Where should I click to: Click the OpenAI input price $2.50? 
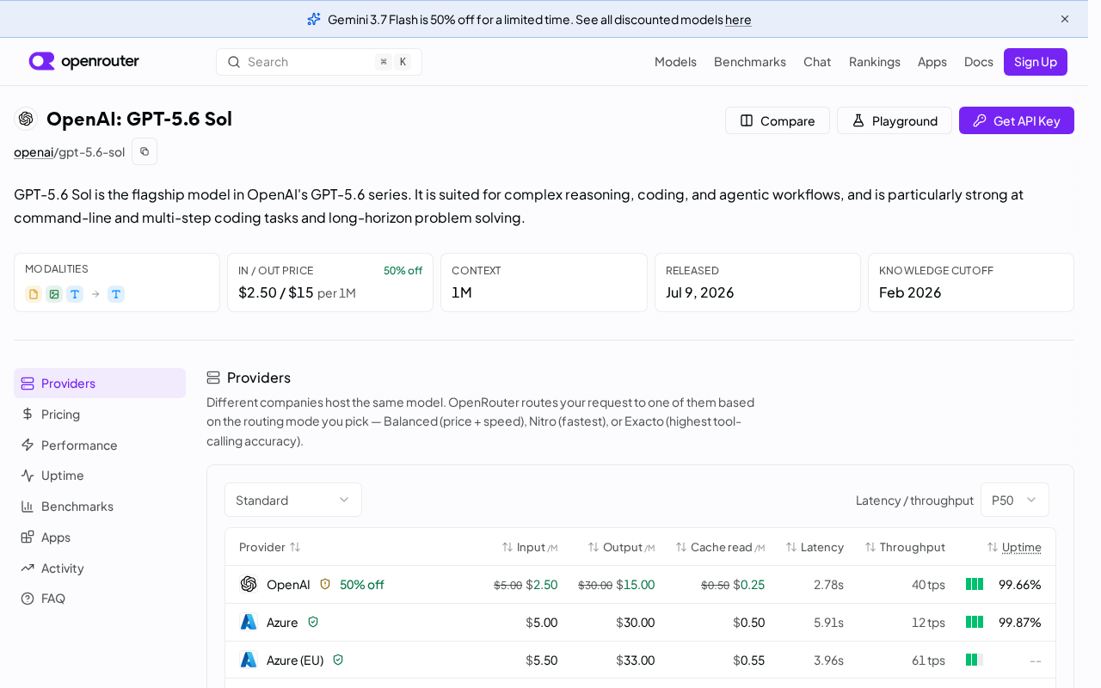pyautogui.click(x=542, y=585)
